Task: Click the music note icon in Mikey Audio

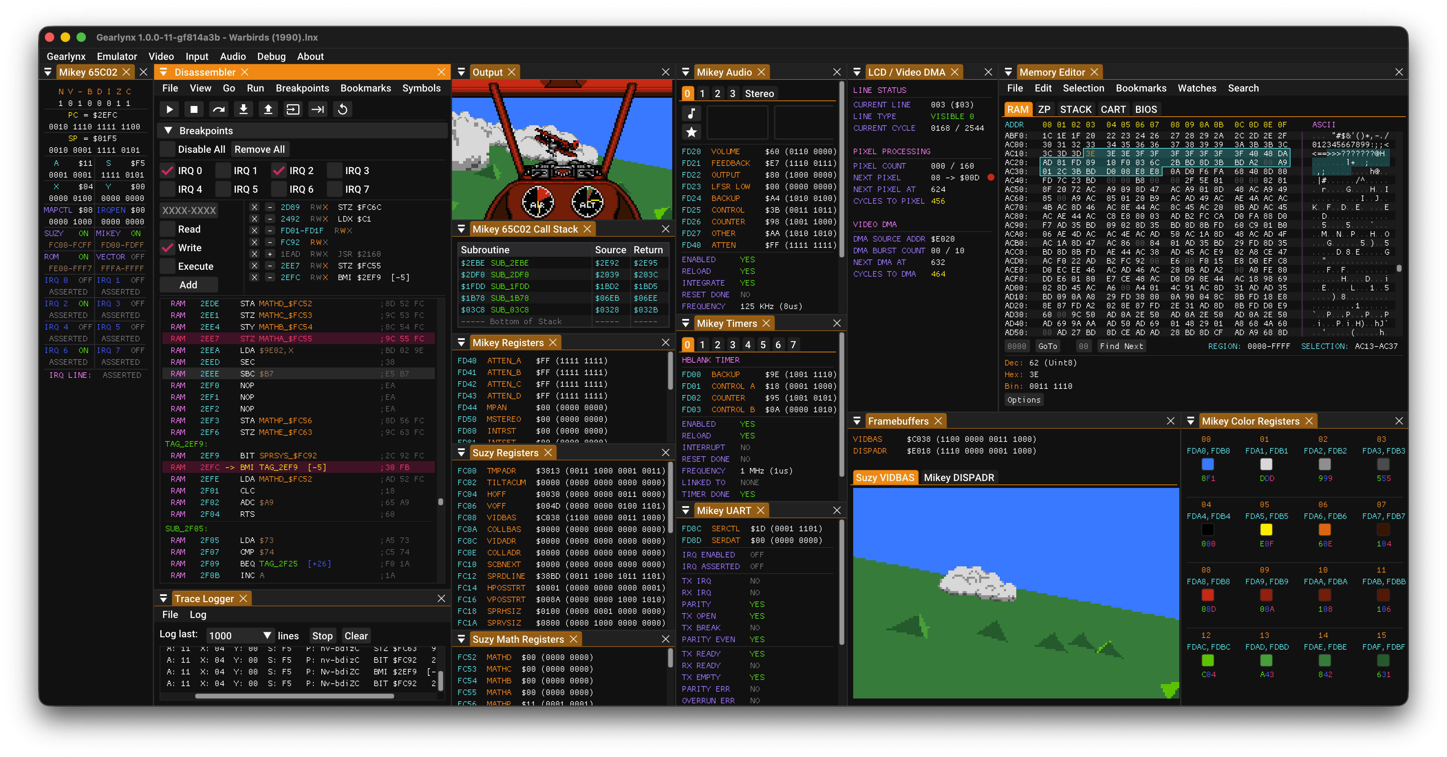Action: 692,113
